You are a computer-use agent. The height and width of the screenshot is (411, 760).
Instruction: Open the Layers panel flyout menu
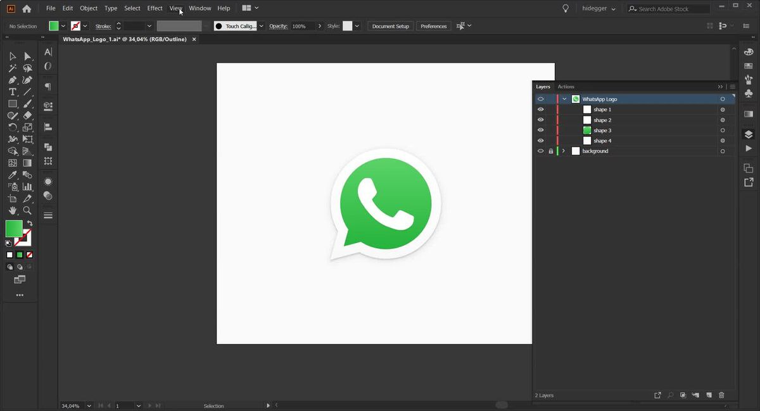tap(733, 87)
